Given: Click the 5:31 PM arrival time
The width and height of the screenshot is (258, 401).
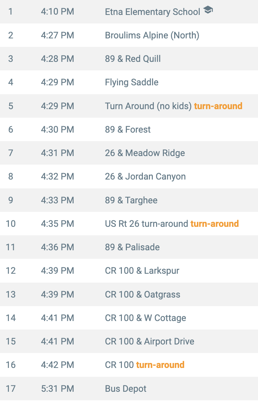Looking at the screenshot, I should 58,389.
